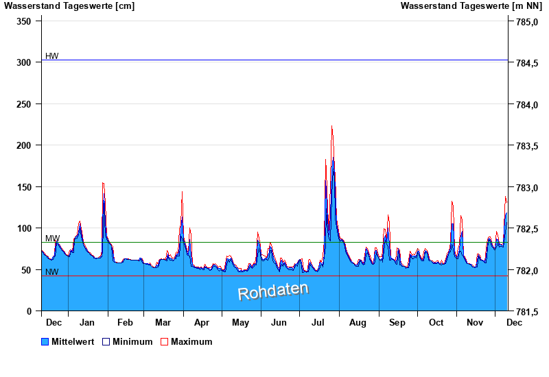549x377 pixels.
Task: Click the 784,0 tick on the right axis
Action: click(x=527, y=105)
